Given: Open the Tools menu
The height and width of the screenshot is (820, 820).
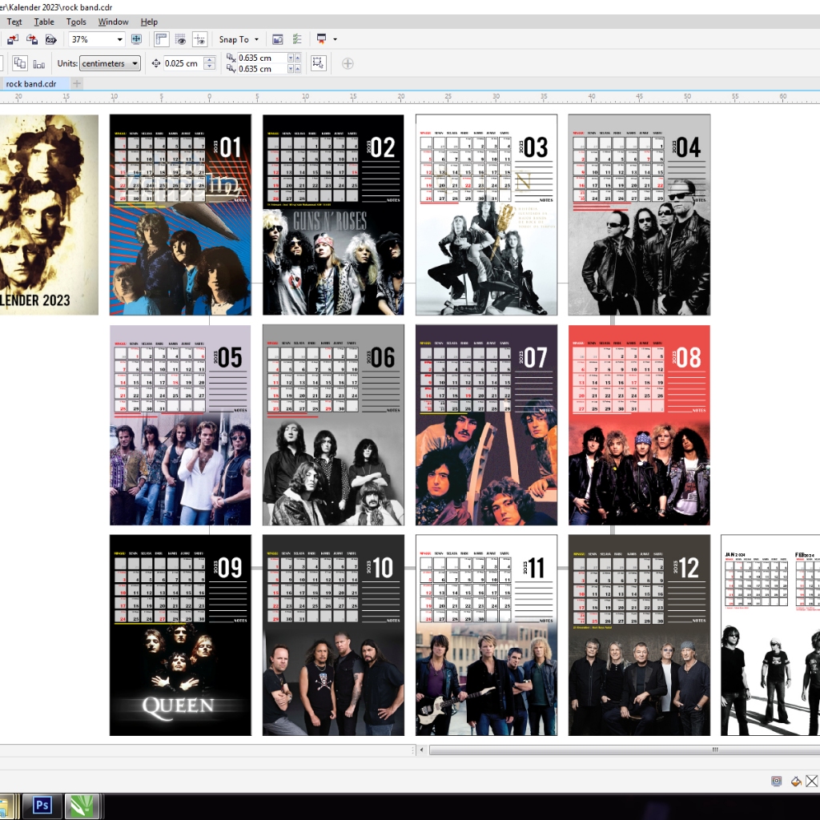Looking at the screenshot, I should 76,22.
